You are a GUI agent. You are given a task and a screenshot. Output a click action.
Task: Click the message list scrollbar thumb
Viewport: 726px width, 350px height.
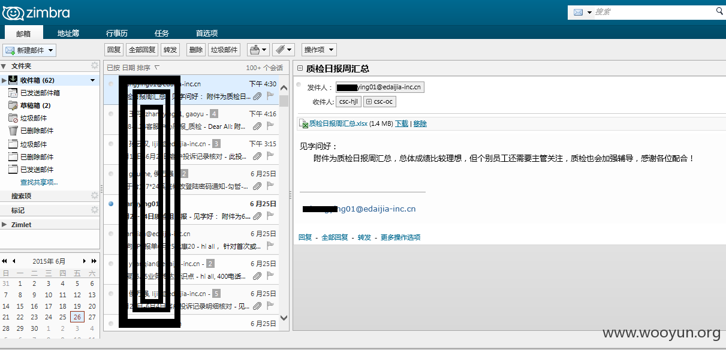tap(284, 100)
